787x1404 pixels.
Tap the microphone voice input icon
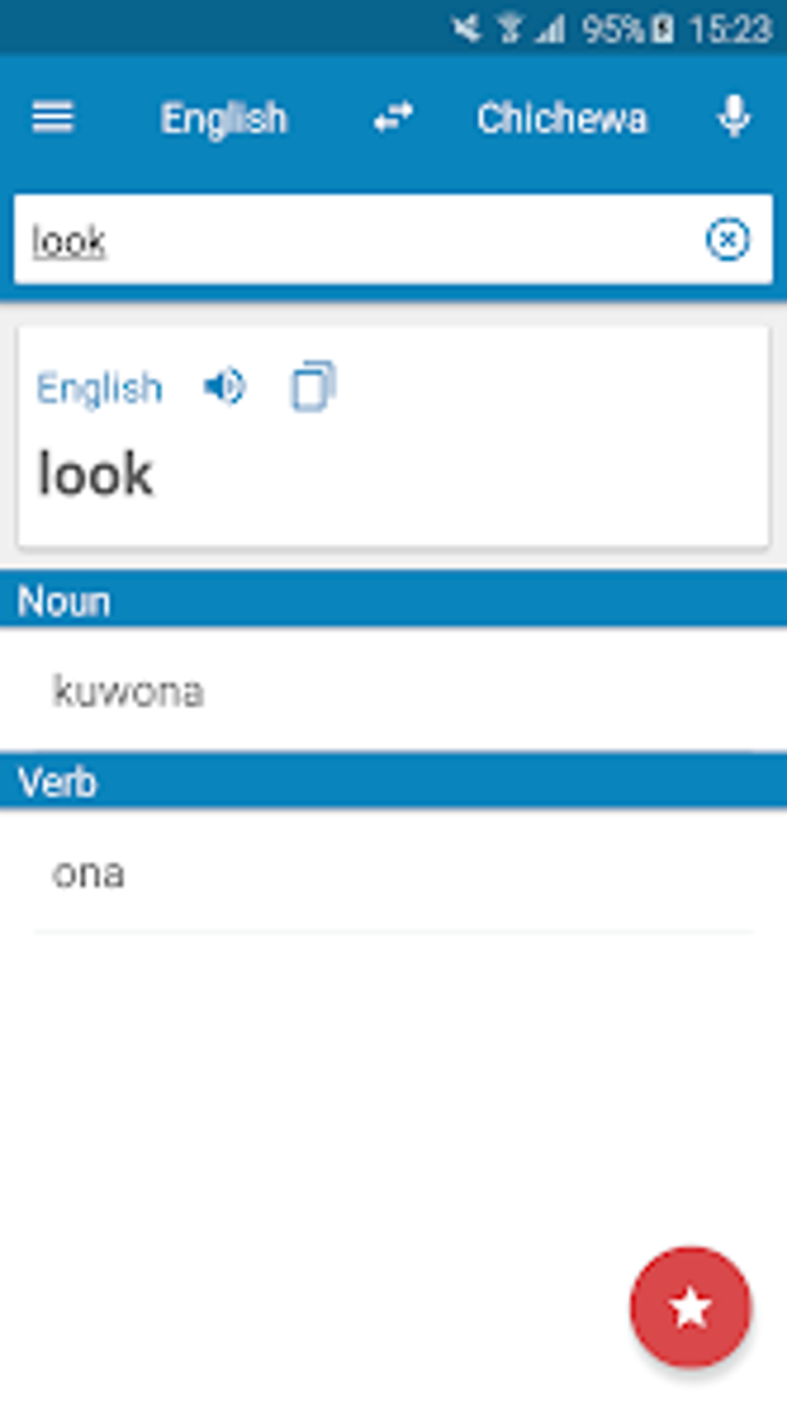coord(733,118)
